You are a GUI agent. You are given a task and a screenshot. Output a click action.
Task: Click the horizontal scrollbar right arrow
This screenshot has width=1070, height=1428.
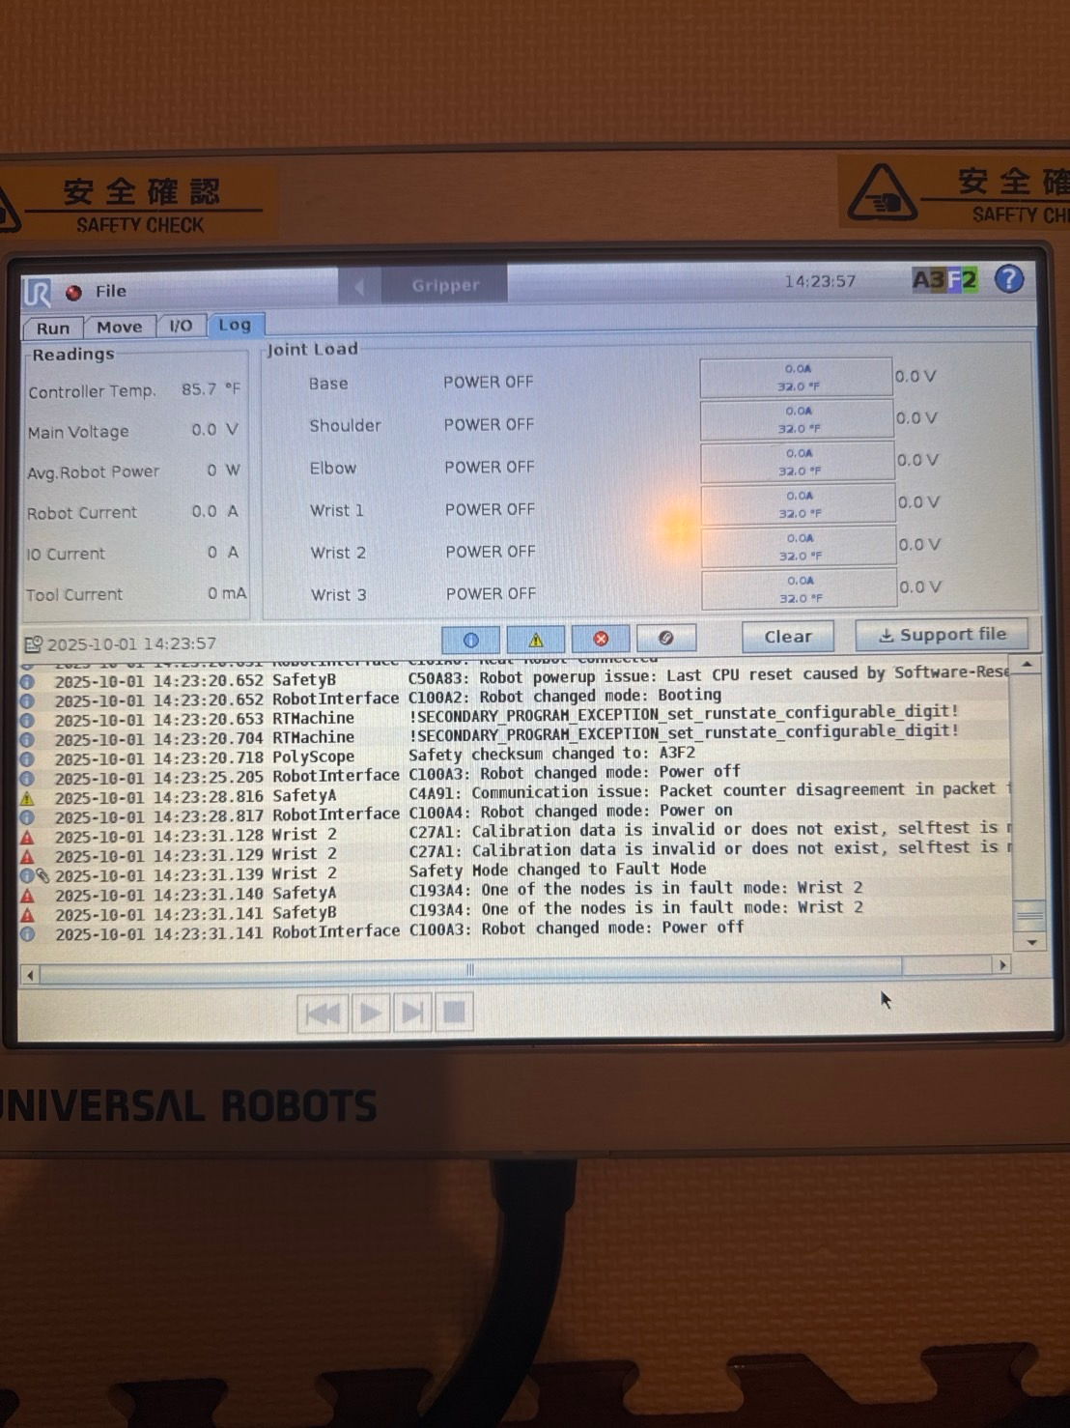1002,964
